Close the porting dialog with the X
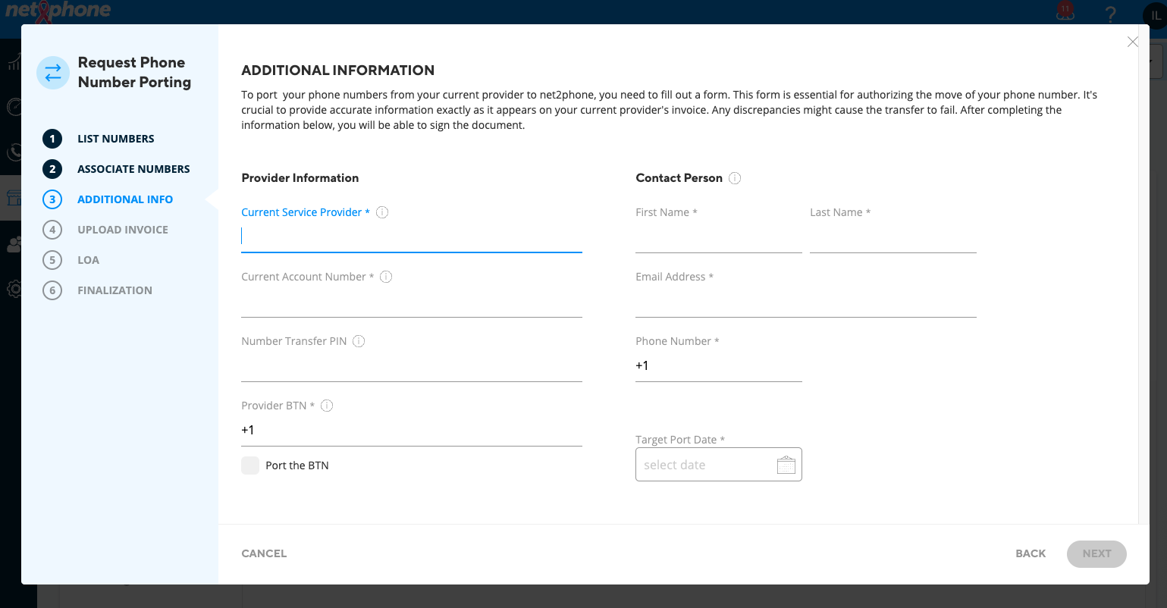 (1132, 42)
